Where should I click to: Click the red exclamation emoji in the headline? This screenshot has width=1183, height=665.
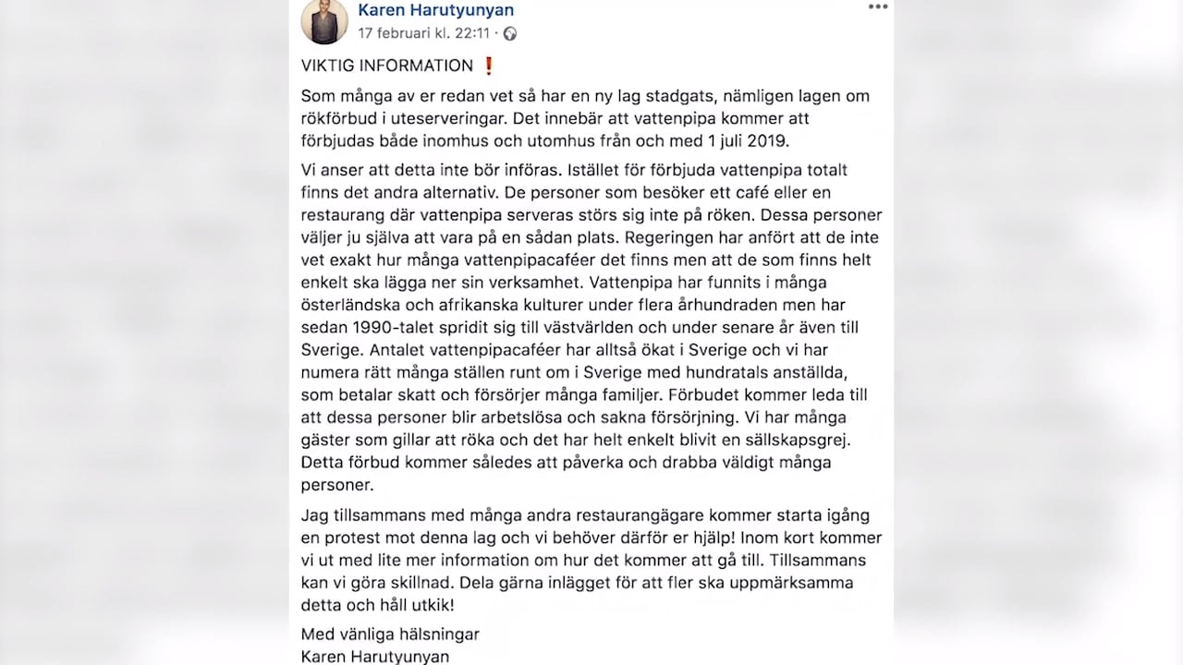[x=488, y=66]
